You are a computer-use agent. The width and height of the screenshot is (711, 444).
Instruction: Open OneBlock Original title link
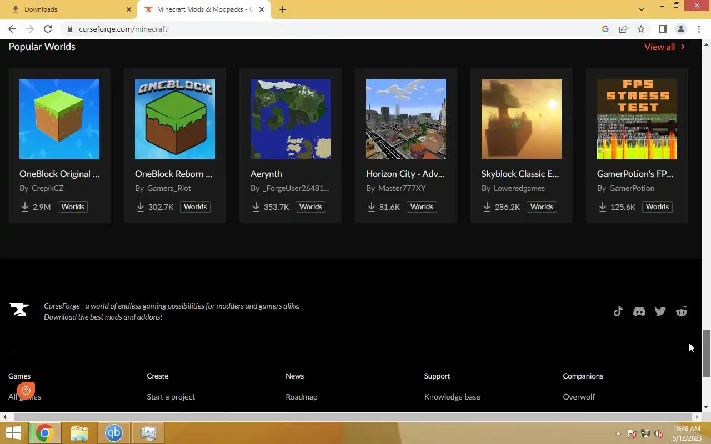coord(59,174)
